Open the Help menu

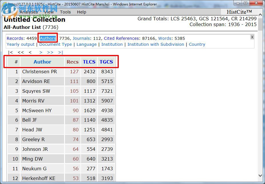click(x=82, y=12)
